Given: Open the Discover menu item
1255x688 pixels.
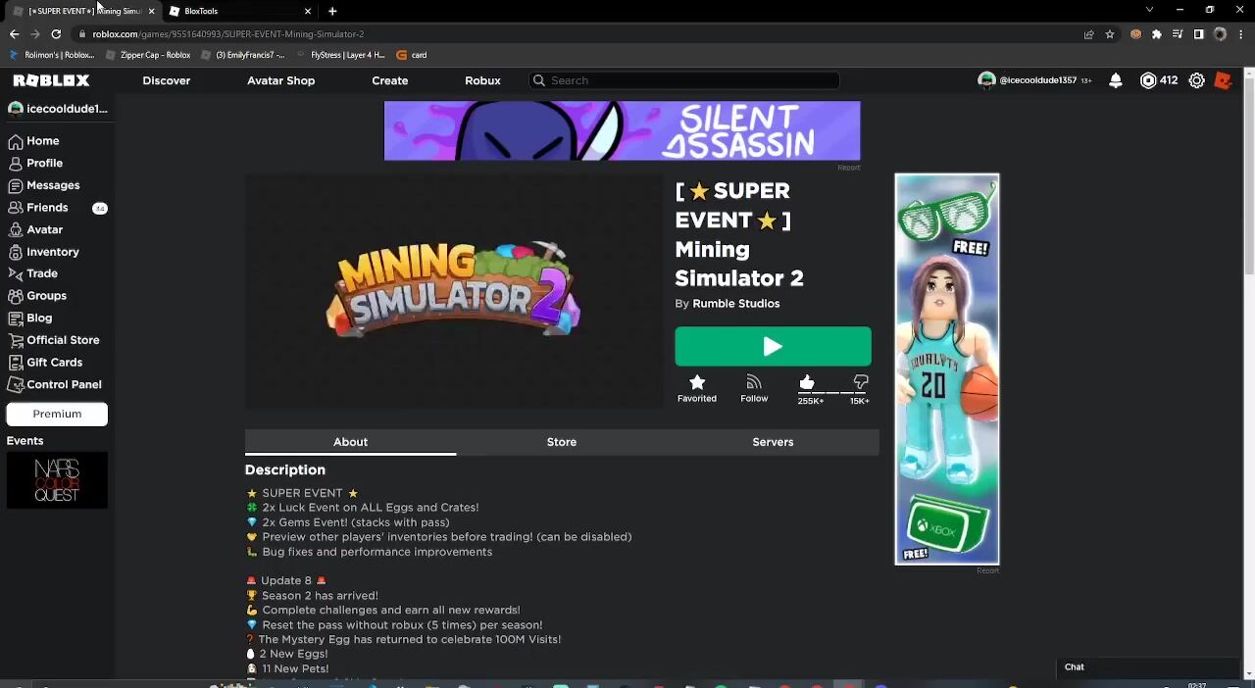Looking at the screenshot, I should coord(167,80).
